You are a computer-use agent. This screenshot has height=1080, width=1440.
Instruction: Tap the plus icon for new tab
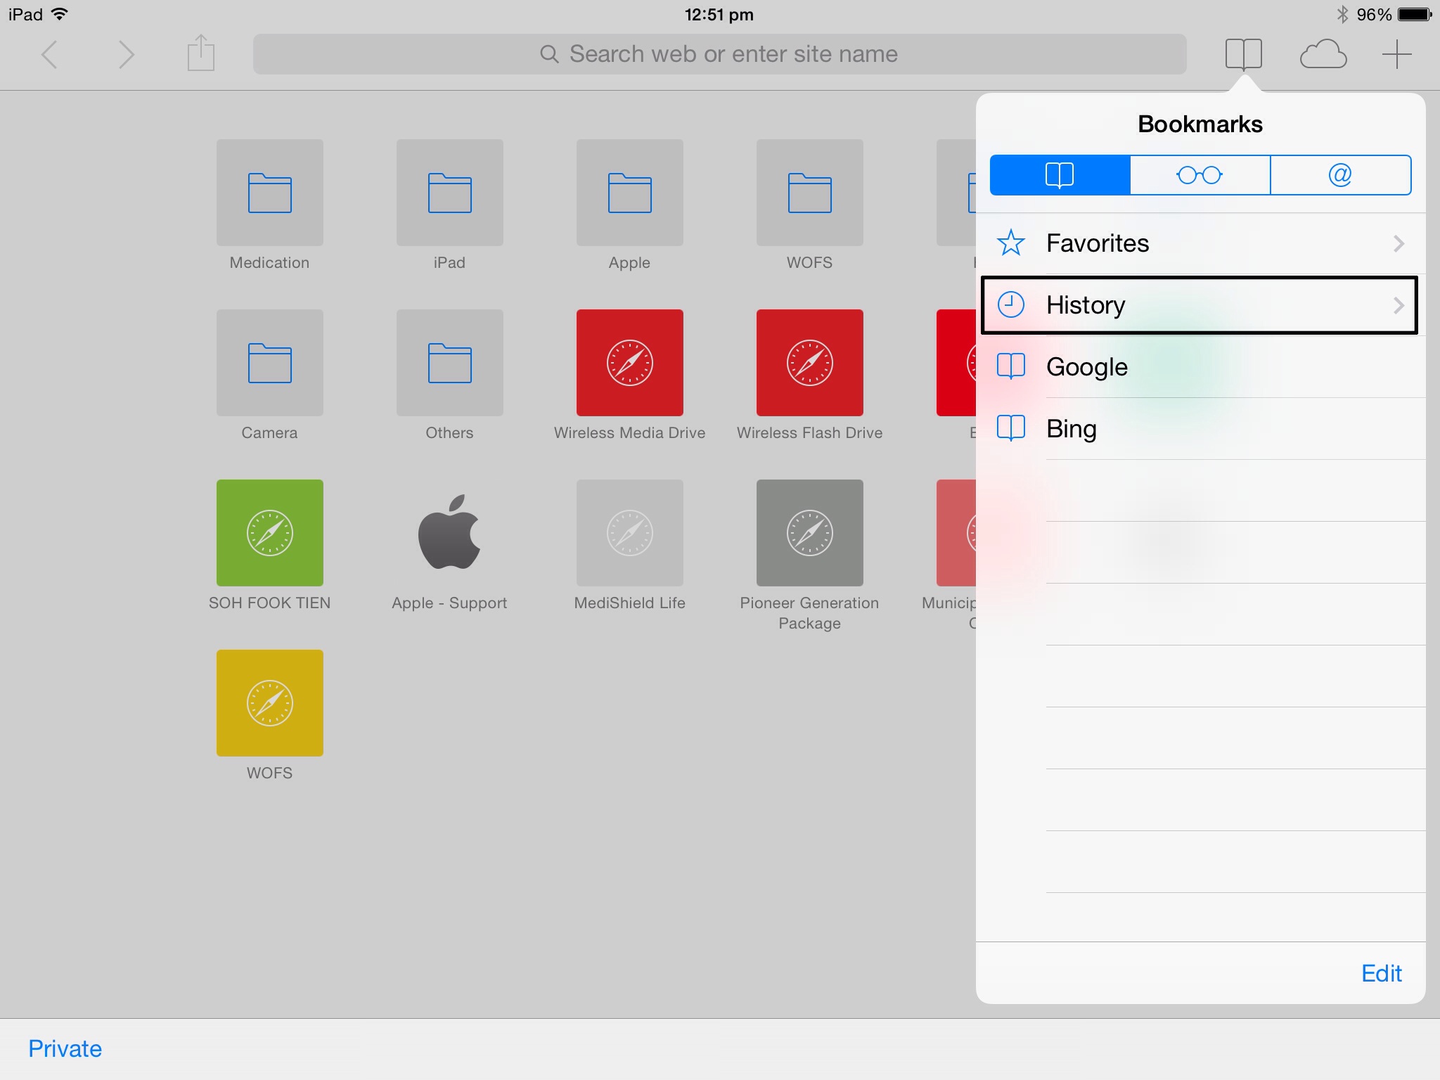click(1396, 54)
